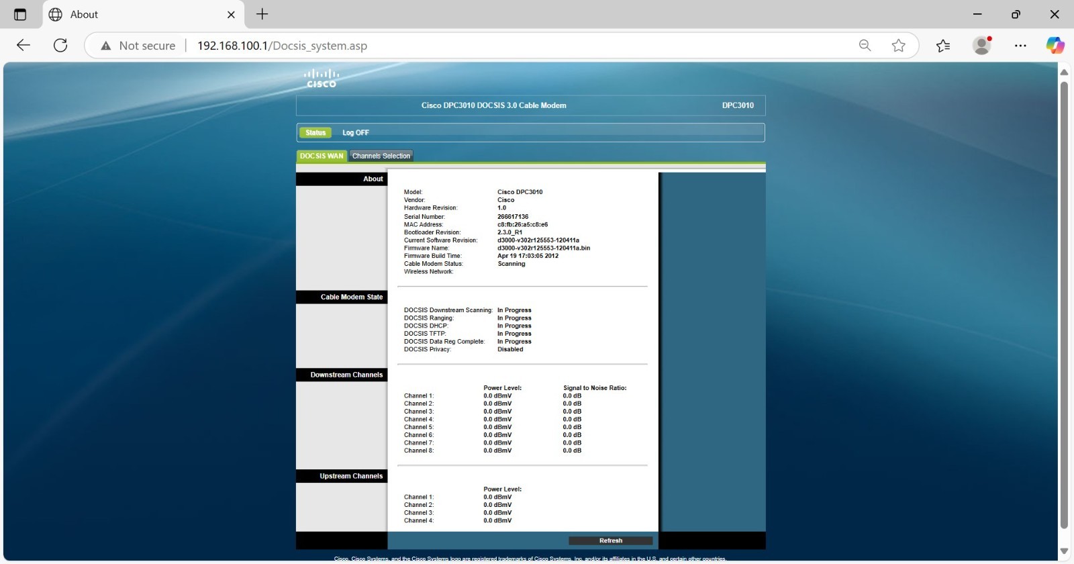Image resolution: width=1074 pixels, height=564 pixels.
Task: Close the About browser tab
Action: (x=231, y=14)
